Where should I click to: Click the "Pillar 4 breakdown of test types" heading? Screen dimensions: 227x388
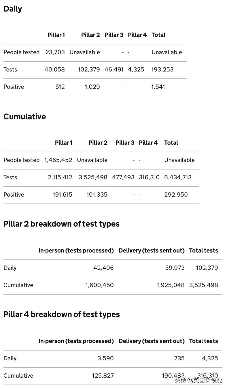62,314
